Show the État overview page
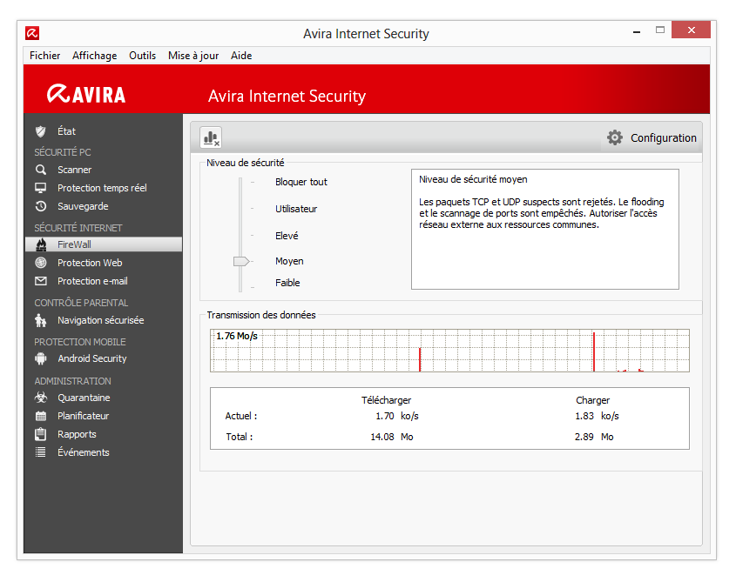The image size is (736, 582). coord(64,131)
